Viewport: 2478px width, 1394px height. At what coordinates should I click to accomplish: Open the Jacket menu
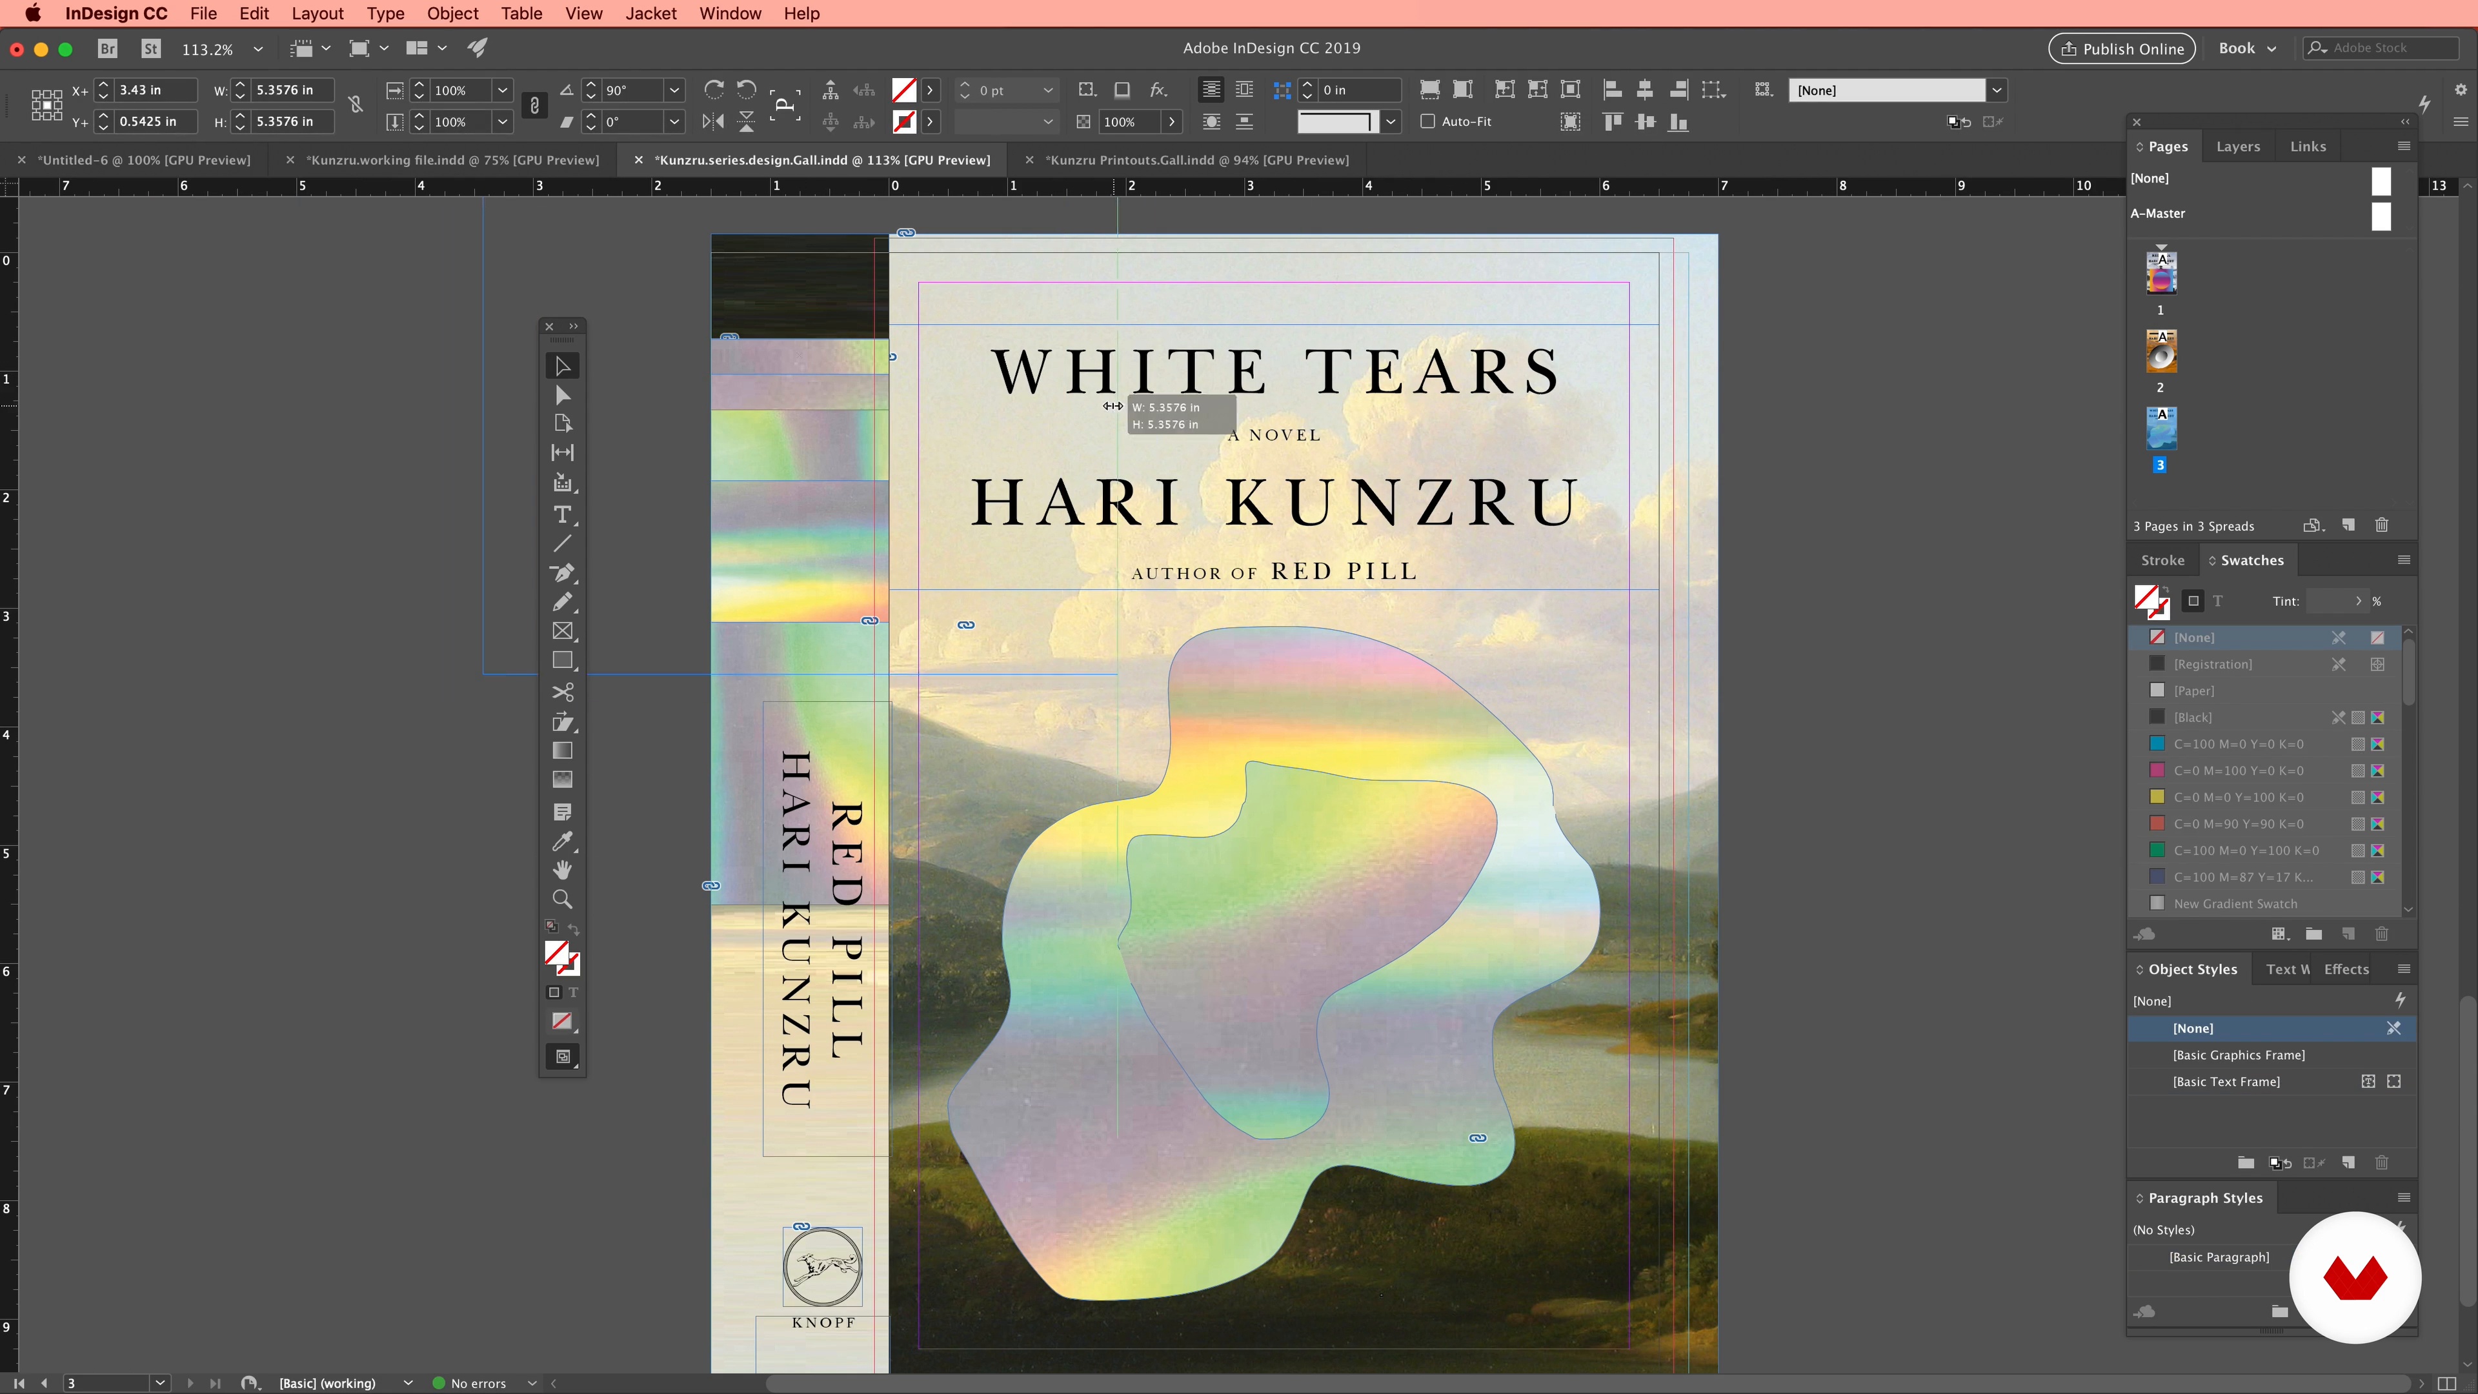(651, 14)
